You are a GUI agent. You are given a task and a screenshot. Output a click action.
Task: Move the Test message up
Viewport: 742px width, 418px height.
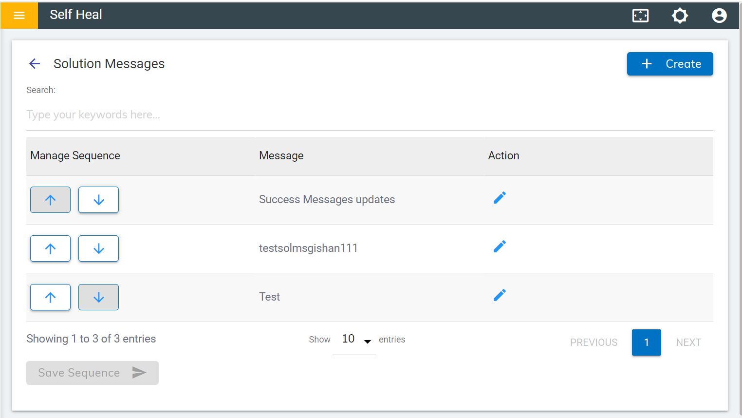50,297
